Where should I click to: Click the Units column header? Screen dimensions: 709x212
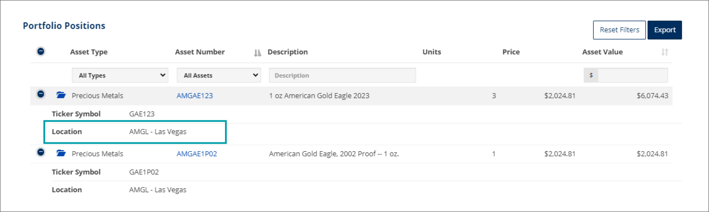click(432, 52)
